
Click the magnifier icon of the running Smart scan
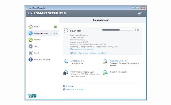[66, 30]
